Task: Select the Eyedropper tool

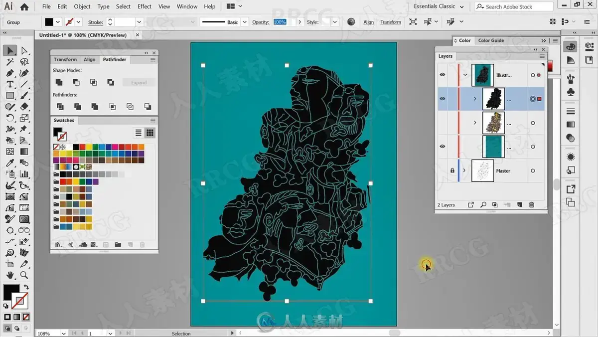Action: (10, 163)
